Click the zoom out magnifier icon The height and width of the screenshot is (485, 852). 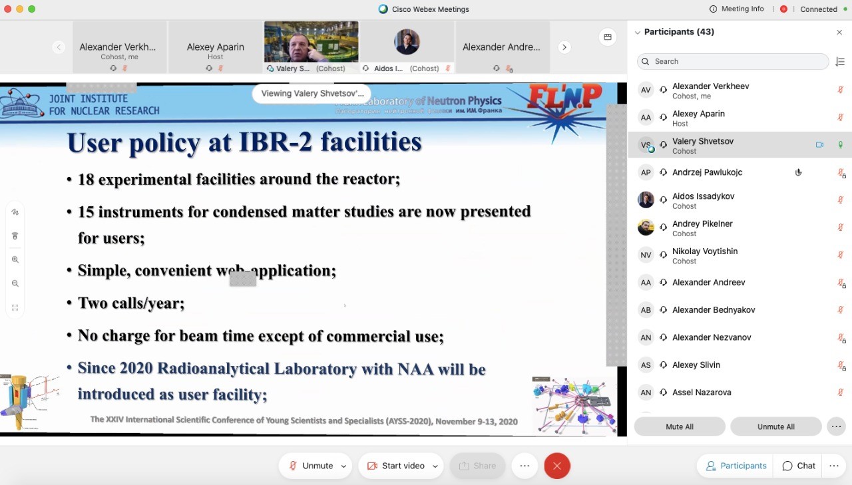point(15,284)
